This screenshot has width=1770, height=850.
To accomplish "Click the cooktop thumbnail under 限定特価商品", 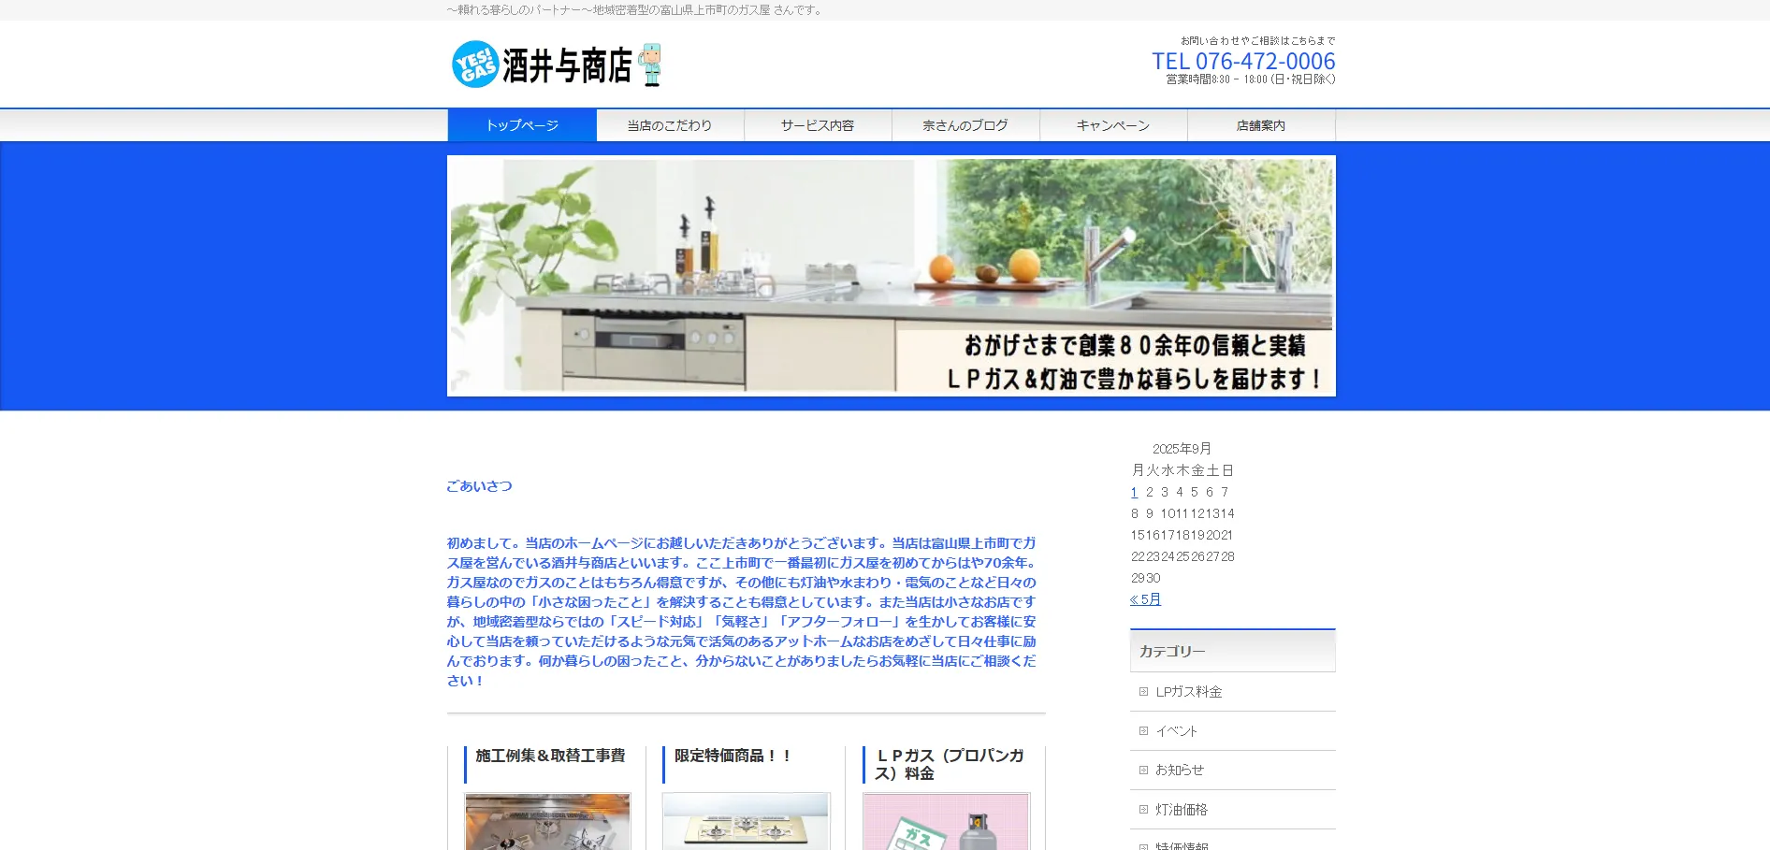I will (747, 822).
